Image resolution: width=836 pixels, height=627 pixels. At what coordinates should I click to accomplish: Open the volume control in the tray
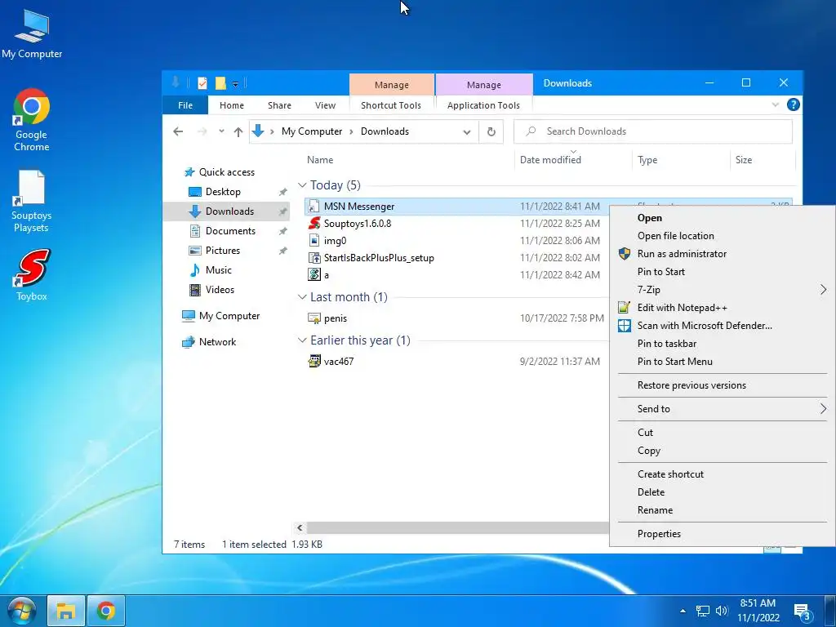click(x=722, y=611)
